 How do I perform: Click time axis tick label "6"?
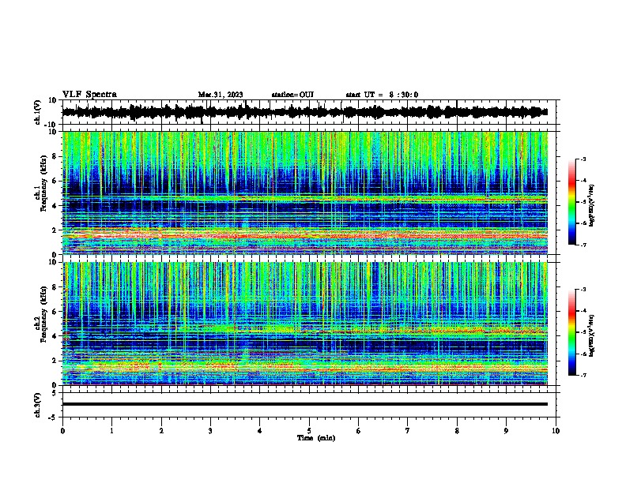click(x=359, y=431)
